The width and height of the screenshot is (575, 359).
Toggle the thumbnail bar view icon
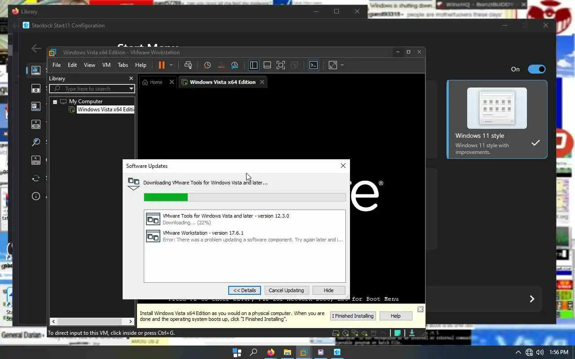(267, 65)
